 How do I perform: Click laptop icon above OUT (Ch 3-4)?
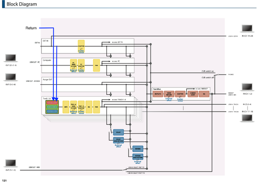11,58
